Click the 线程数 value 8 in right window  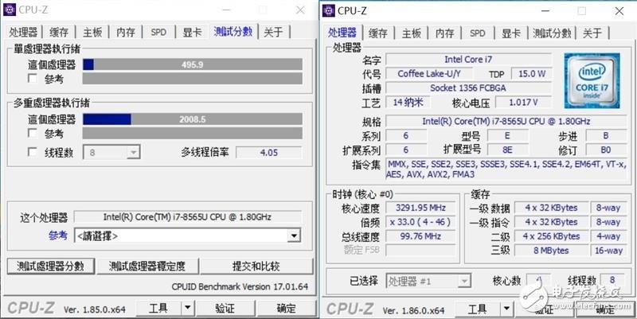(x=612, y=280)
